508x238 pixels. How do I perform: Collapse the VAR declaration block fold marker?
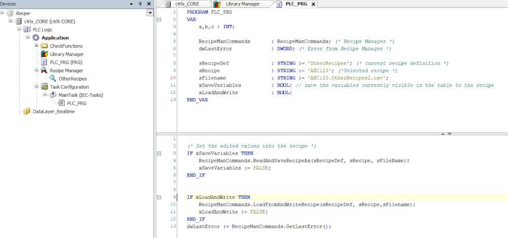click(x=159, y=19)
